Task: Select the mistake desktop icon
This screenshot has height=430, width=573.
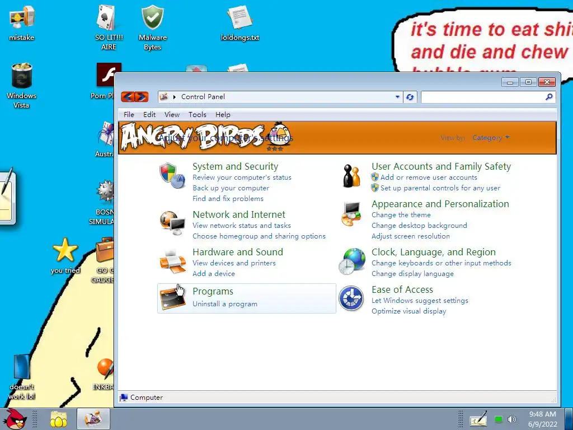Action: click(x=22, y=23)
